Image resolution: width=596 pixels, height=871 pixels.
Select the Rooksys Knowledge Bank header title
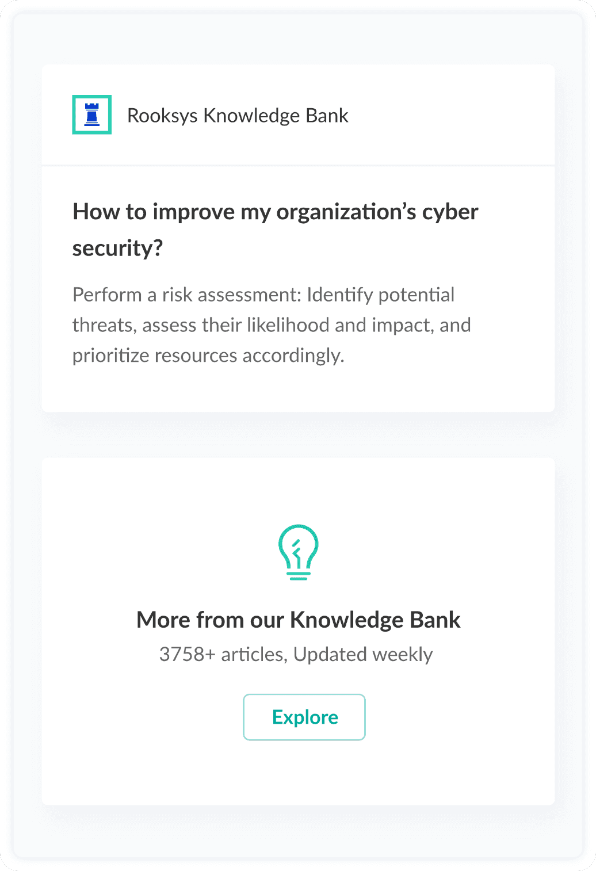pos(237,116)
